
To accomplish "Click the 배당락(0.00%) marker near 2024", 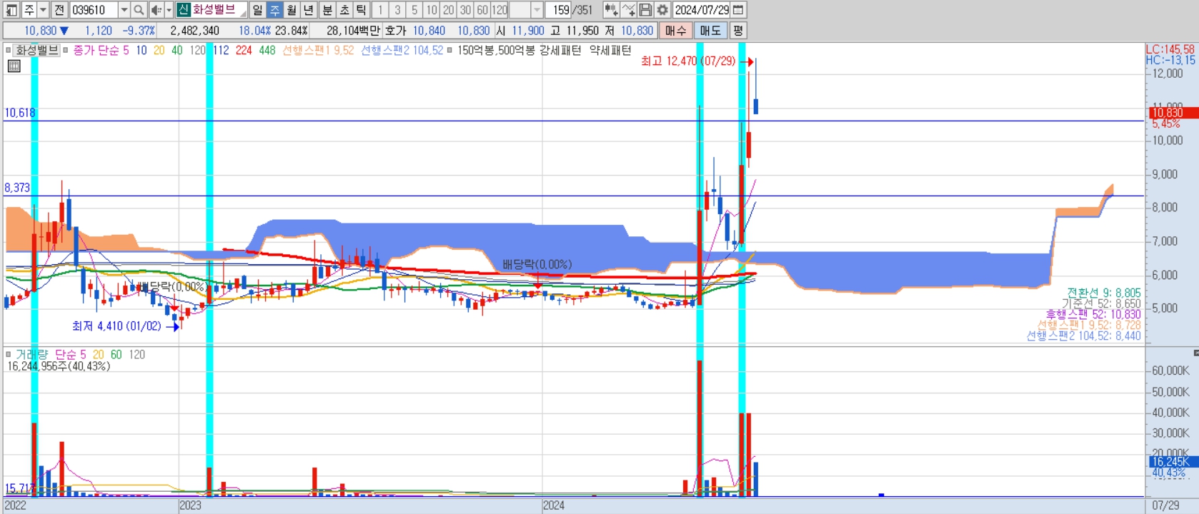I will click(x=537, y=265).
